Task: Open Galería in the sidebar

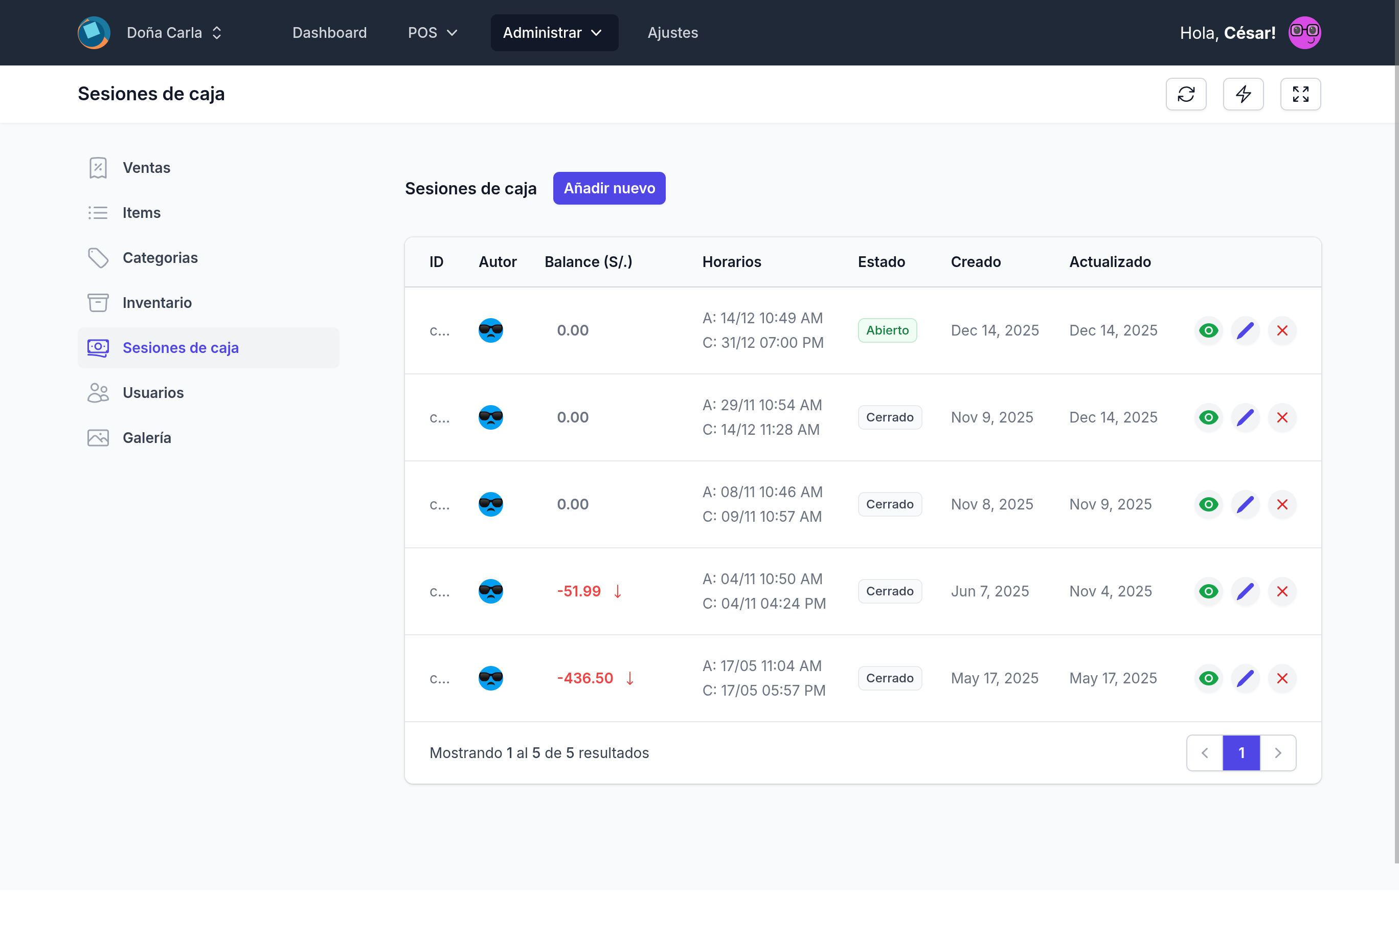Action: pos(208,438)
